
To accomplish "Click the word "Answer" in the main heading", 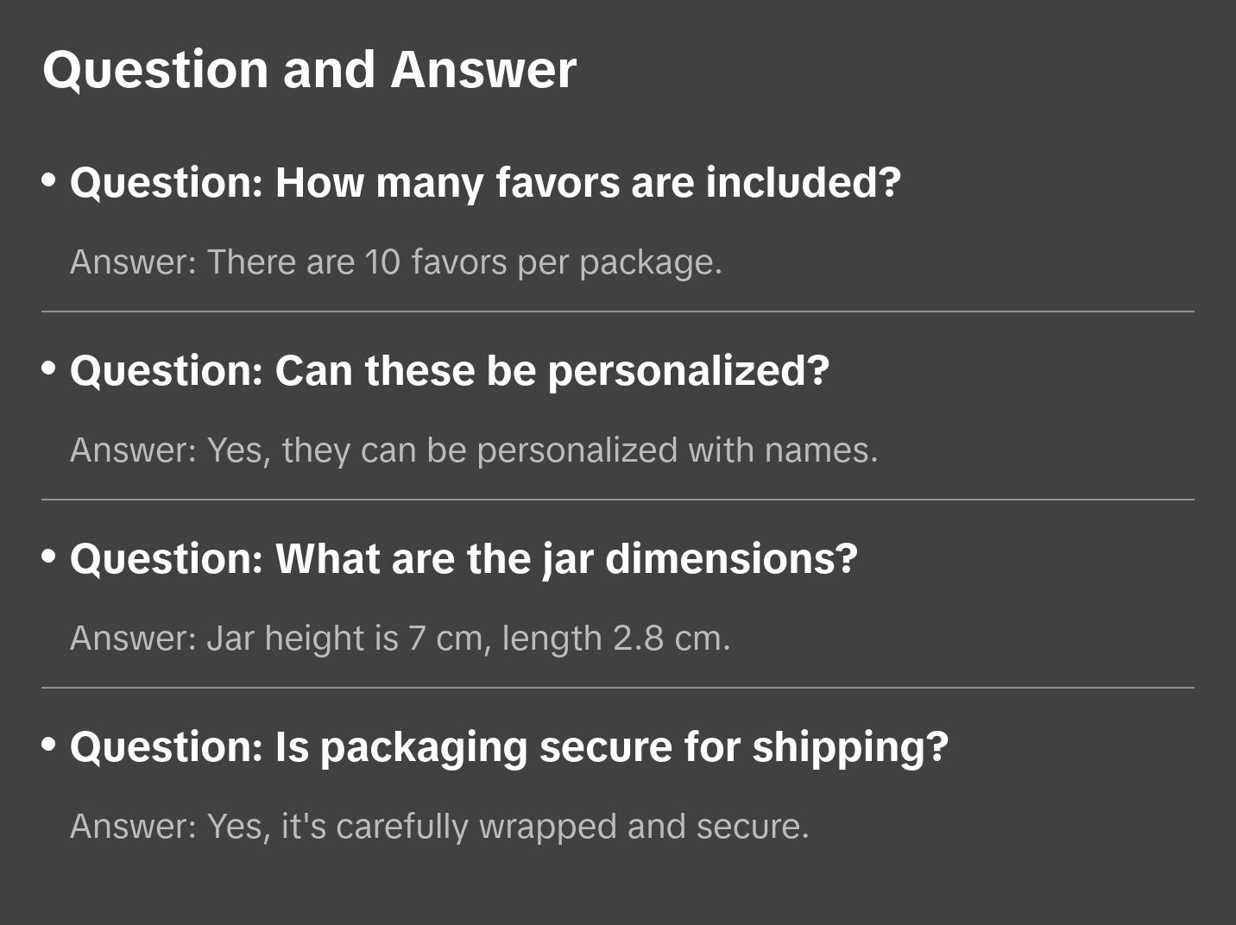I will coord(483,70).
